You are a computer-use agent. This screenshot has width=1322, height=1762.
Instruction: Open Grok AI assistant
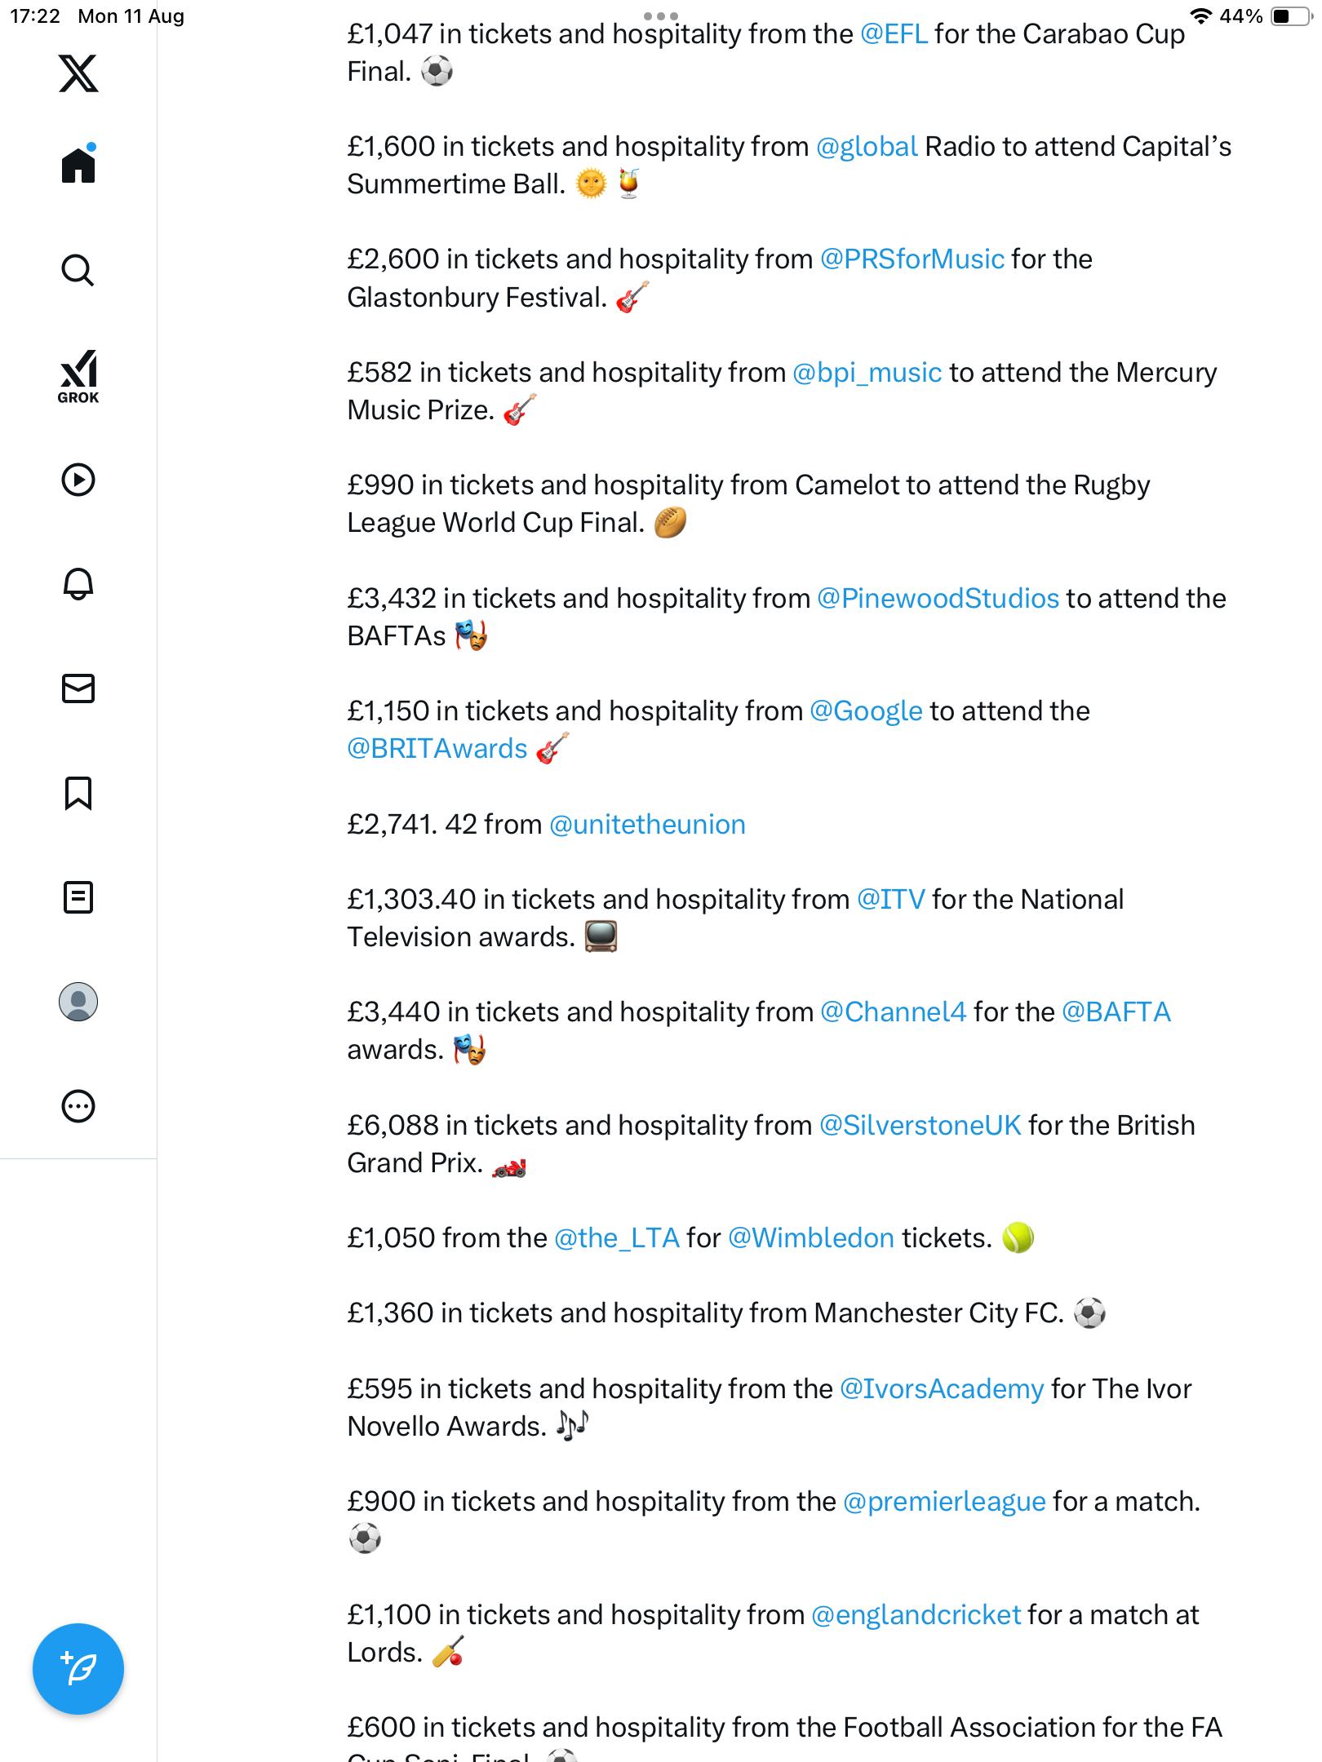(78, 376)
